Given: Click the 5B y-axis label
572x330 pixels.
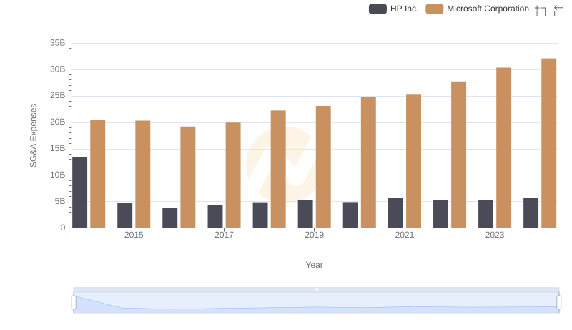Looking at the screenshot, I should click(x=60, y=201).
